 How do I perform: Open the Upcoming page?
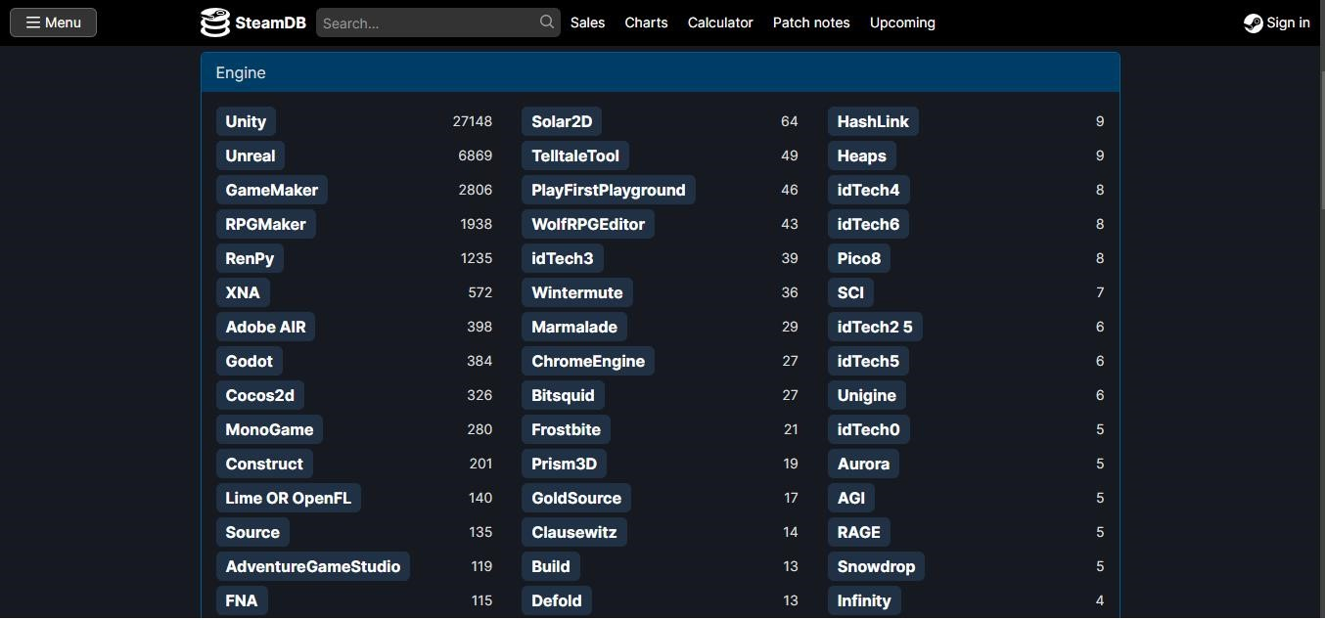[902, 22]
